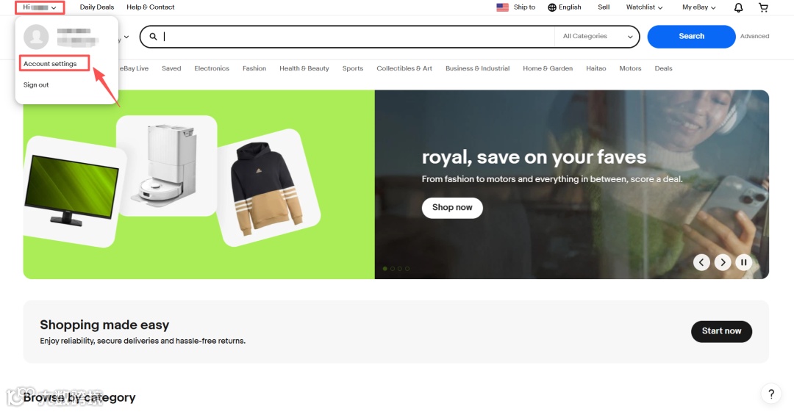Click the hoodie product image in banner

(267, 188)
